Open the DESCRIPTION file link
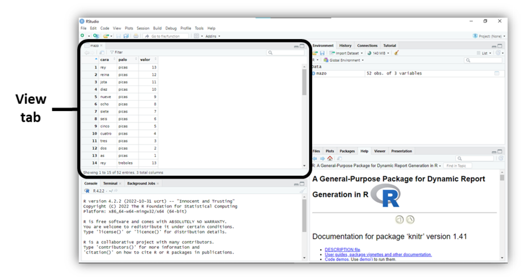524x280 pixels. pos(342,249)
